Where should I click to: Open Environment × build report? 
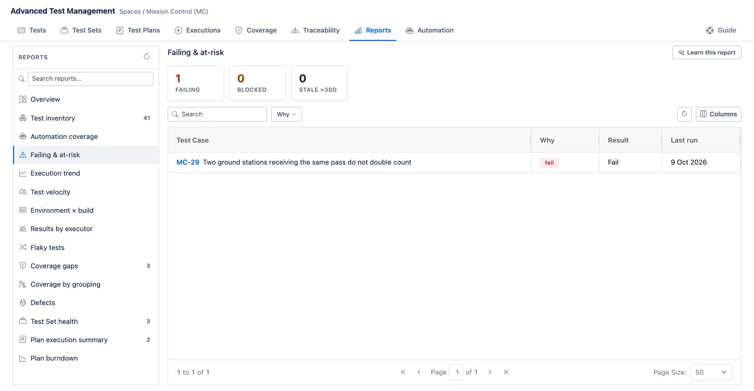coord(86,211)
